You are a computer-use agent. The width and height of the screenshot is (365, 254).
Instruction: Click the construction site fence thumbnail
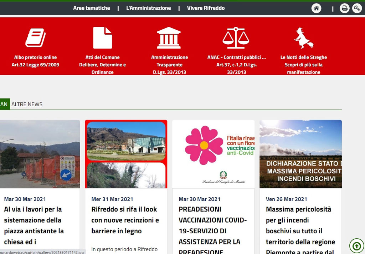pos(40,154)
